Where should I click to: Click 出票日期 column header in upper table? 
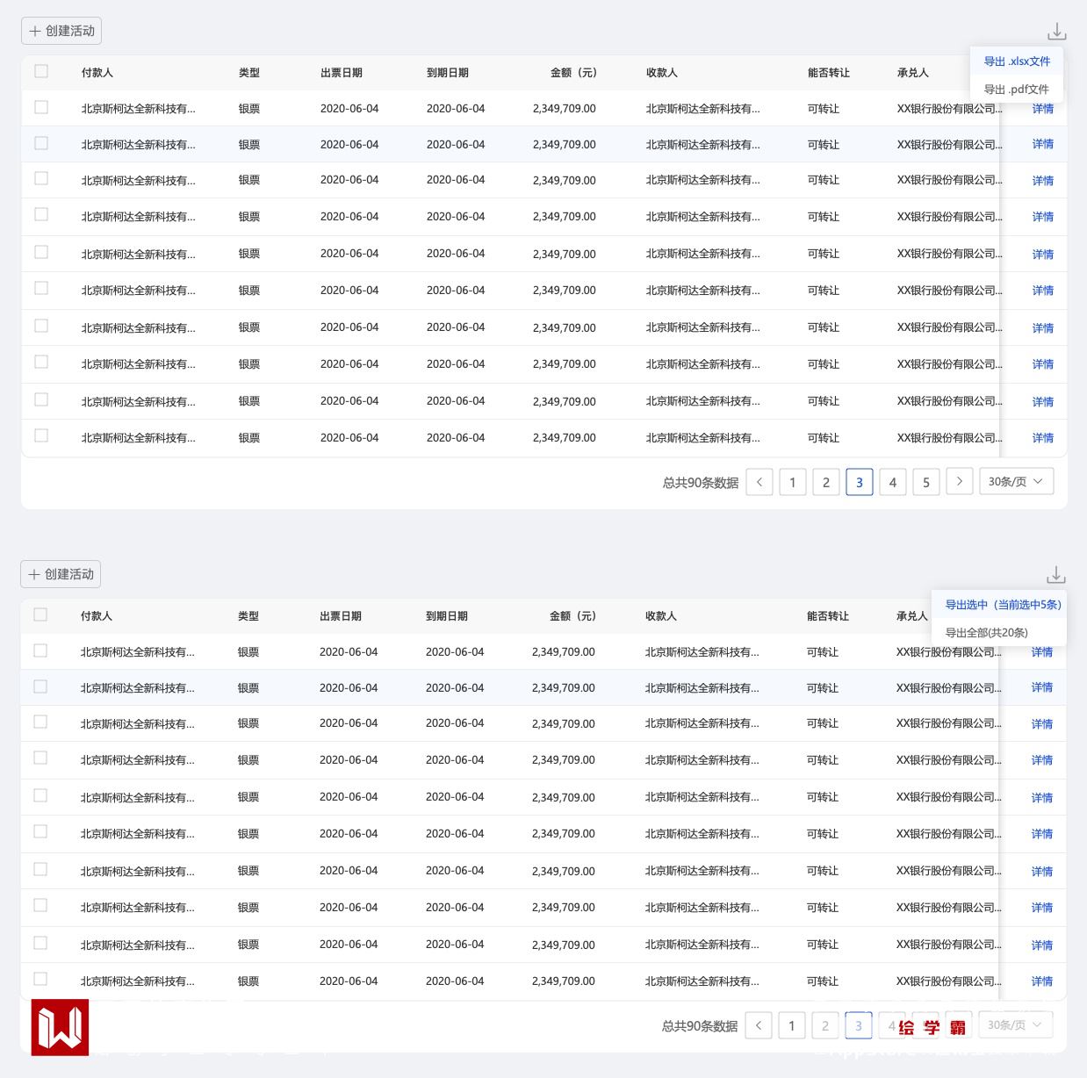[x=342, y=73]
